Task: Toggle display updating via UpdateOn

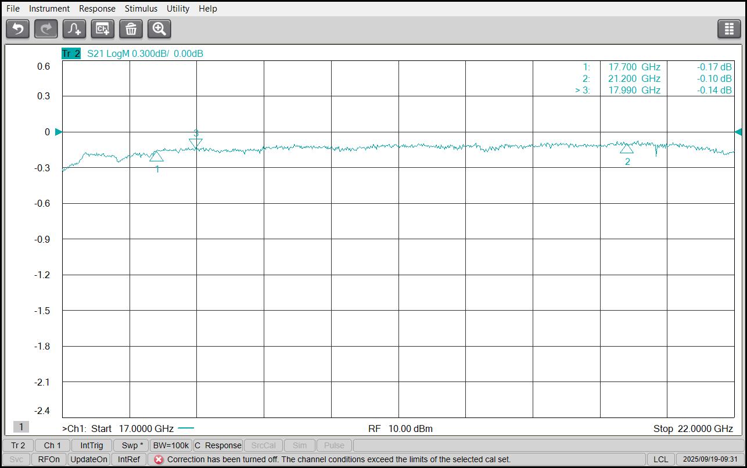Action: 89,459
